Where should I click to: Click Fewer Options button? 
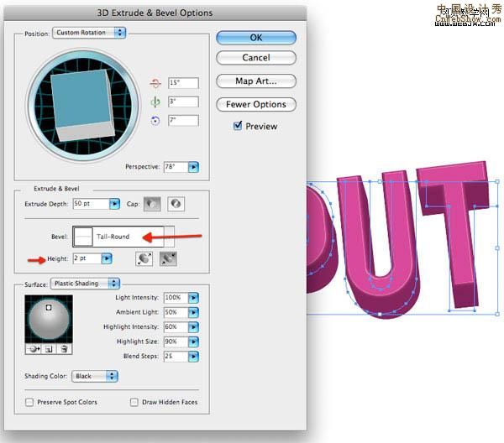pos(256,104)
